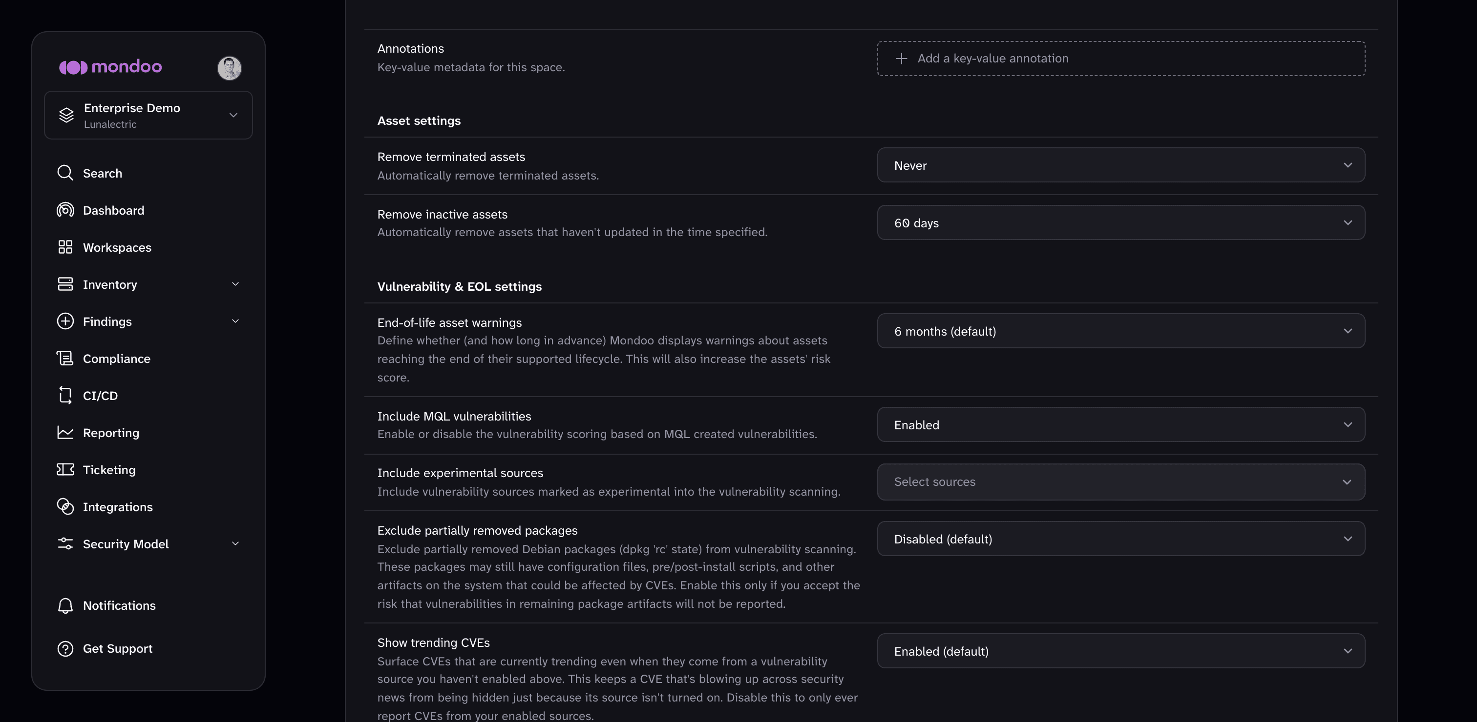Expand the Security Model menu chevron
This screenshot has height=722, width=1477.
tap(235, 543)
